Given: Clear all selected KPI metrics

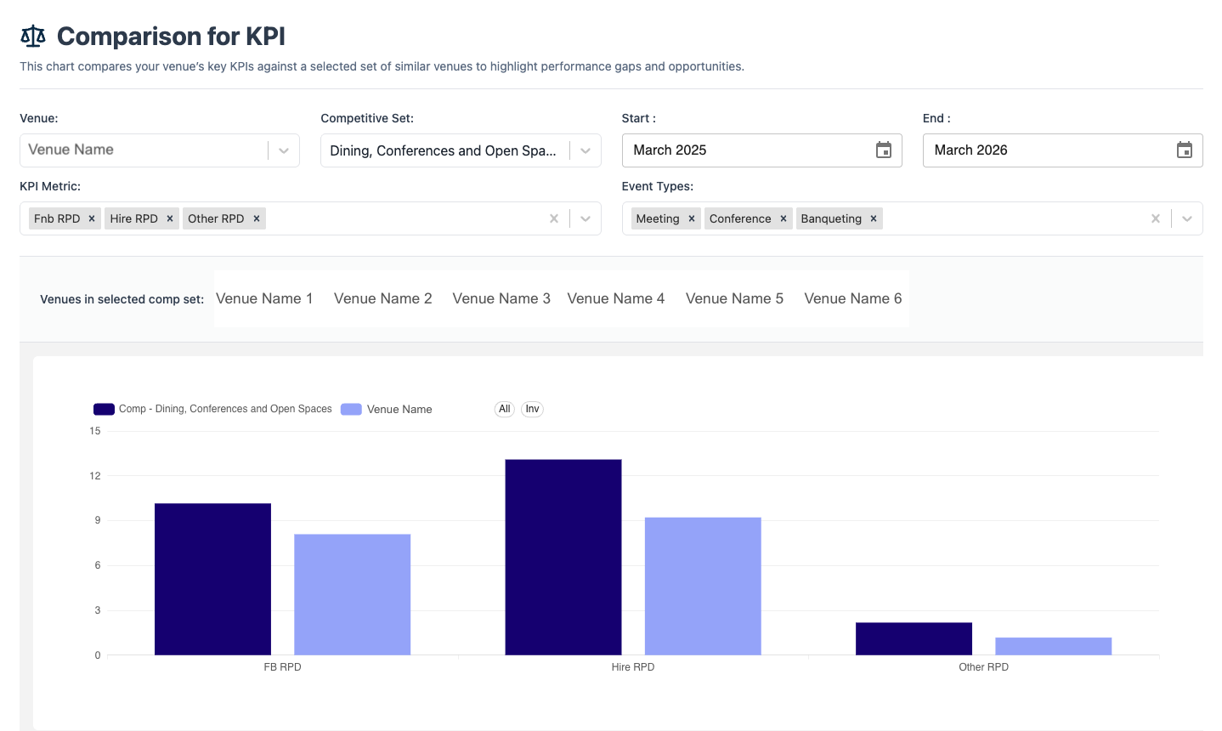Looking at the screenshot, I should pyautogui.click(x=554, y=218).
